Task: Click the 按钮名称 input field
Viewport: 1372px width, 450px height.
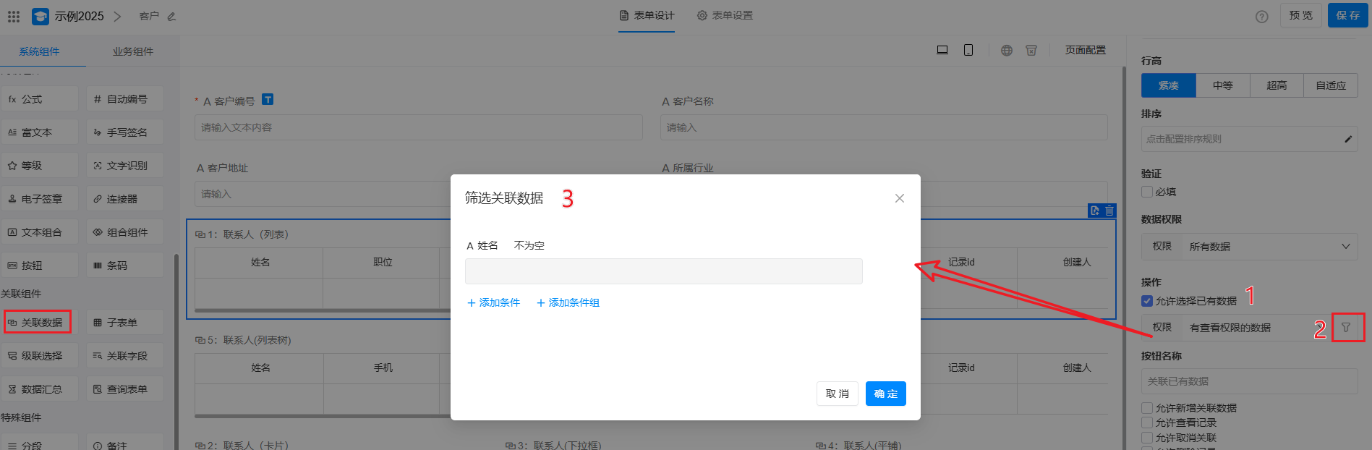Action: [x=1248, y=381]
